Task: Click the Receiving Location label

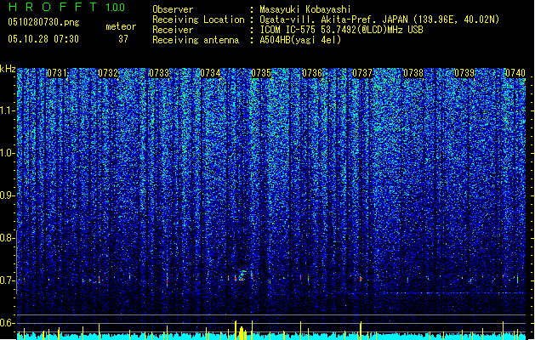Action: point(198,20)
